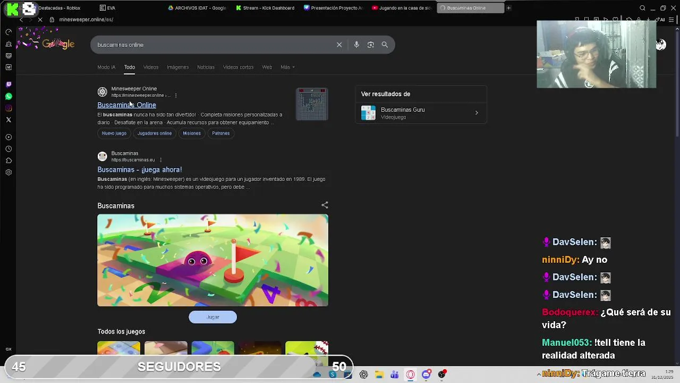
Task: Open Twitch from the Opera sidebar
Action: 8,85
